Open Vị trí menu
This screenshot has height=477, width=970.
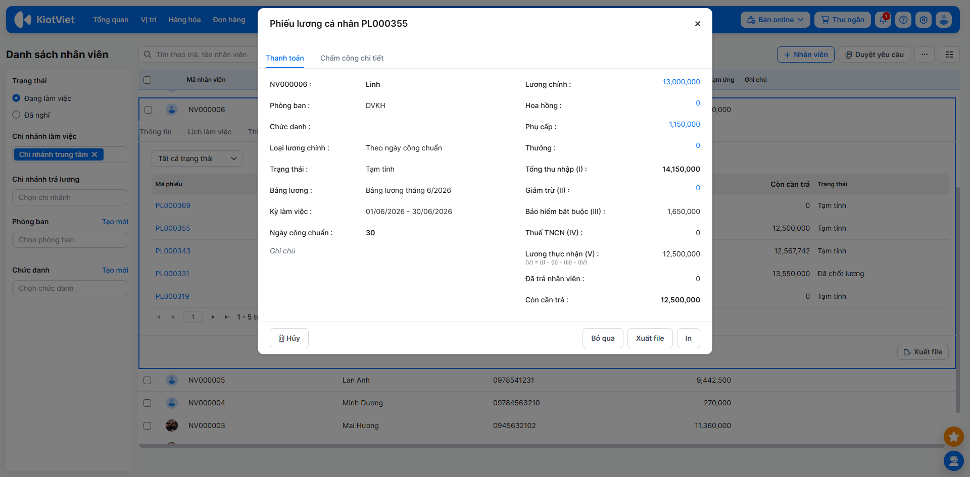149,20
